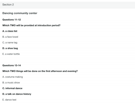Select option A. costume making
Image resolution: width=135 pixels, height=103 pixels.
click(13, 77)
